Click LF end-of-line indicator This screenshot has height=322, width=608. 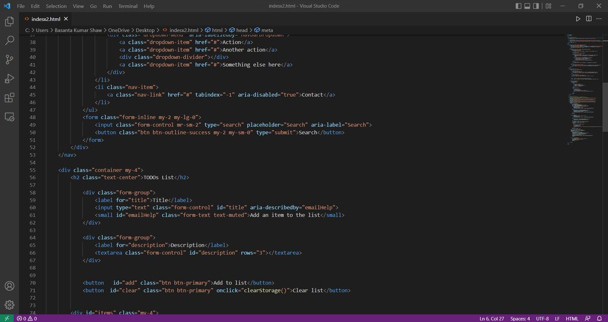557,318
